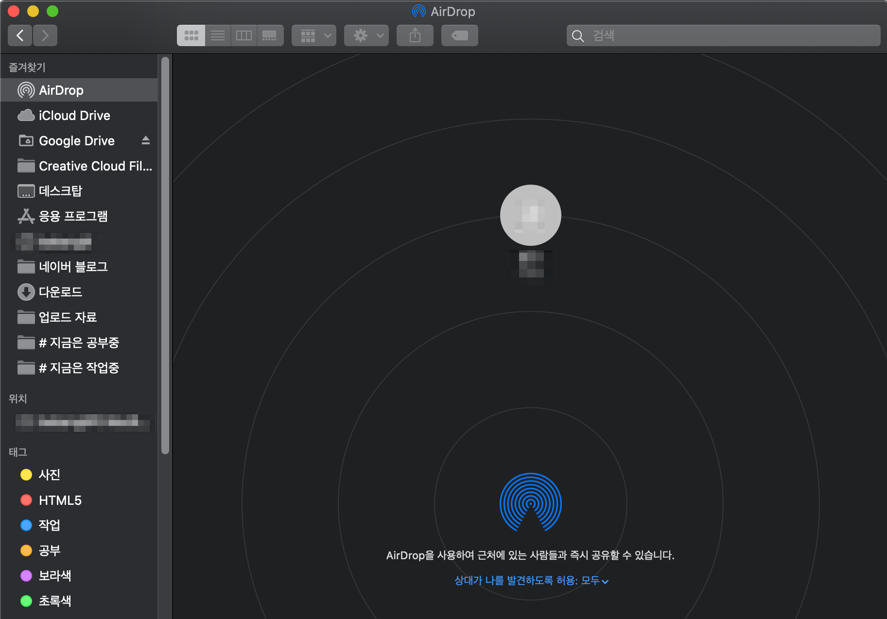Viewport: 887px width, 619px height.
Task: Select the orange 공부 tag
Action: (x=79, y=550)
